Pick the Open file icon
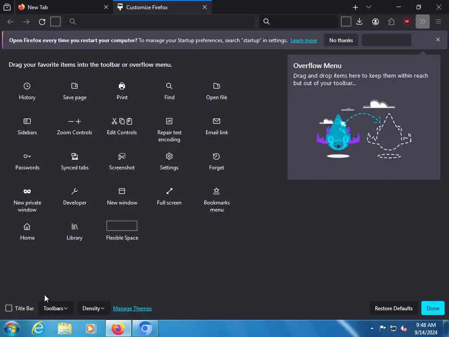This screenshot has width=449, height=337. pyautogui.click(x=217, y=86)
